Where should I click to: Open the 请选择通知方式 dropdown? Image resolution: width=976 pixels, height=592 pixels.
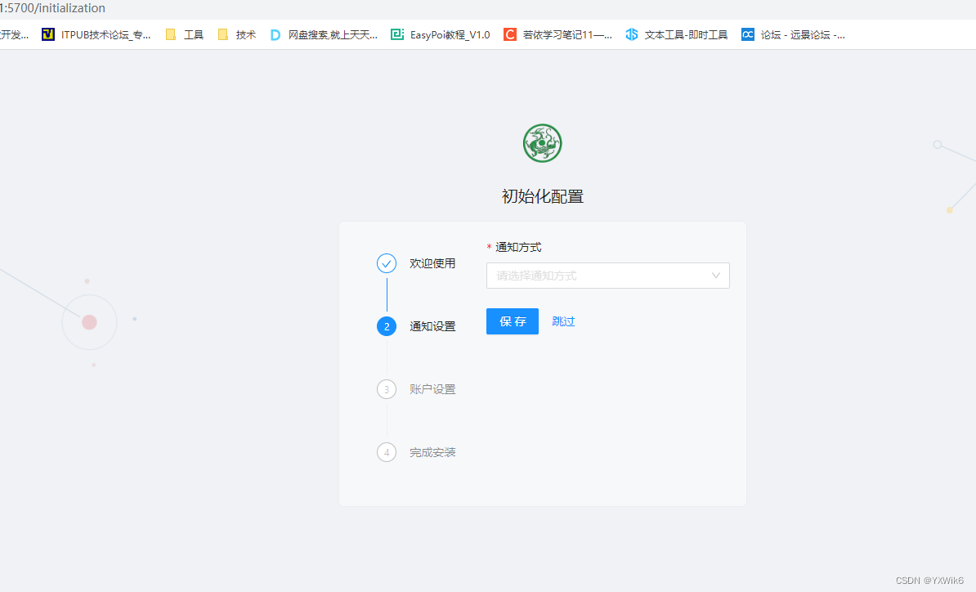[x=608, y=276]
